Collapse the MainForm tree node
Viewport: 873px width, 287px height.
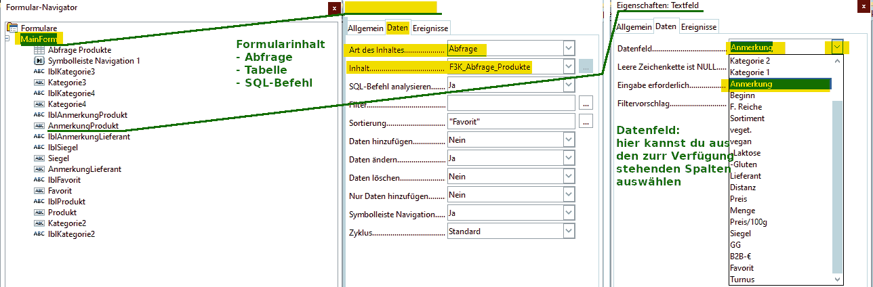pos(7,39)
